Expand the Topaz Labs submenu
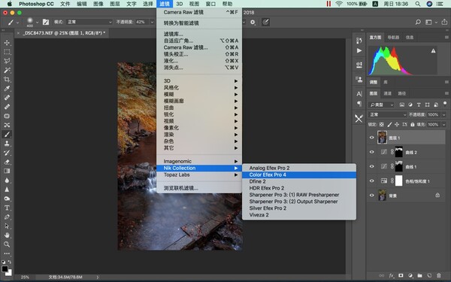 [x=200, y=174]
